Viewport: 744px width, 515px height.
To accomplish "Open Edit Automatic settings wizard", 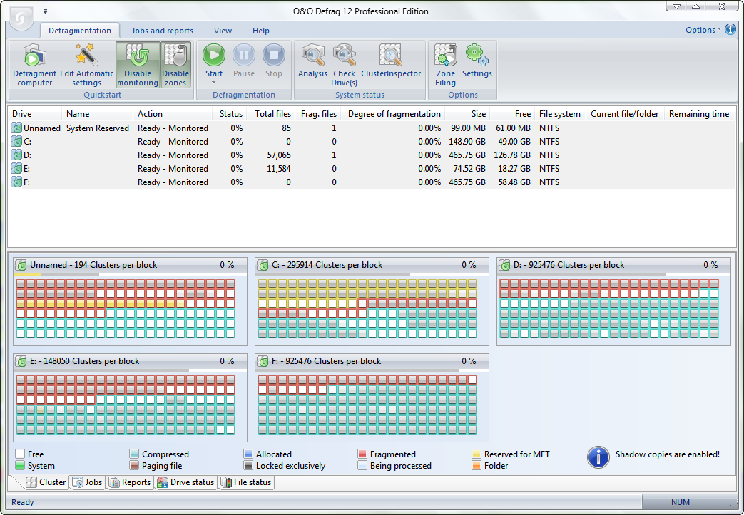I will click(x=86, y=65).
